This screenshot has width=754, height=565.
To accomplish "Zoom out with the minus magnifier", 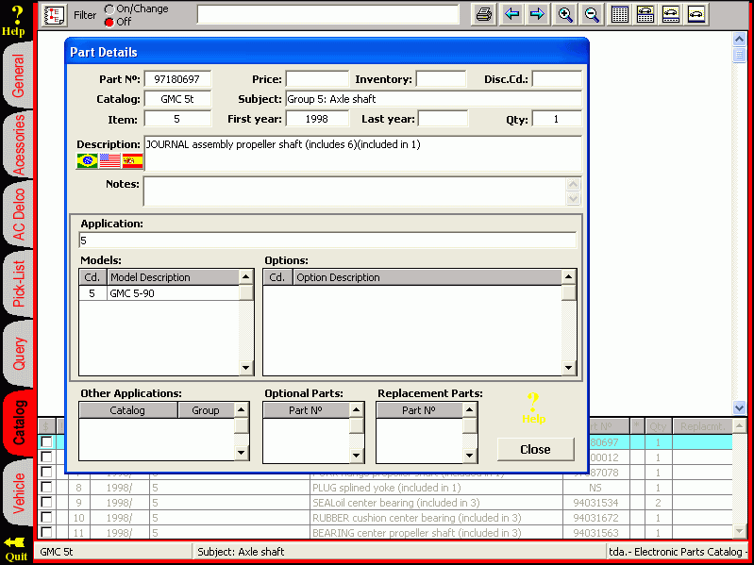I will click(x=591, y=14).
